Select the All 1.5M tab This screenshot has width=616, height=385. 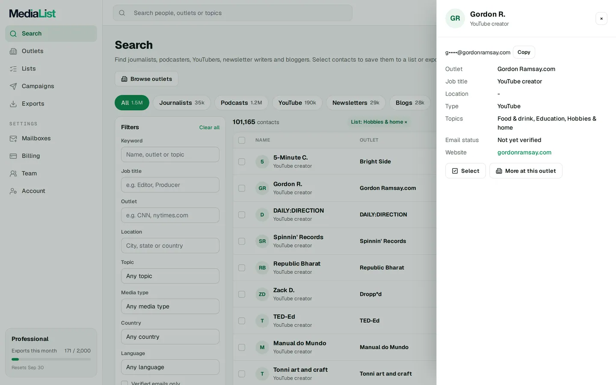[x=132, y=103]
